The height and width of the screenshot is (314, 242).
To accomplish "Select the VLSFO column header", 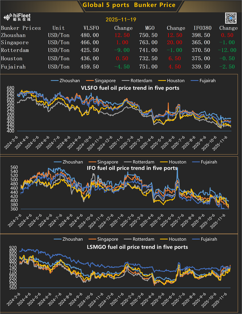I will pos(91,28).
